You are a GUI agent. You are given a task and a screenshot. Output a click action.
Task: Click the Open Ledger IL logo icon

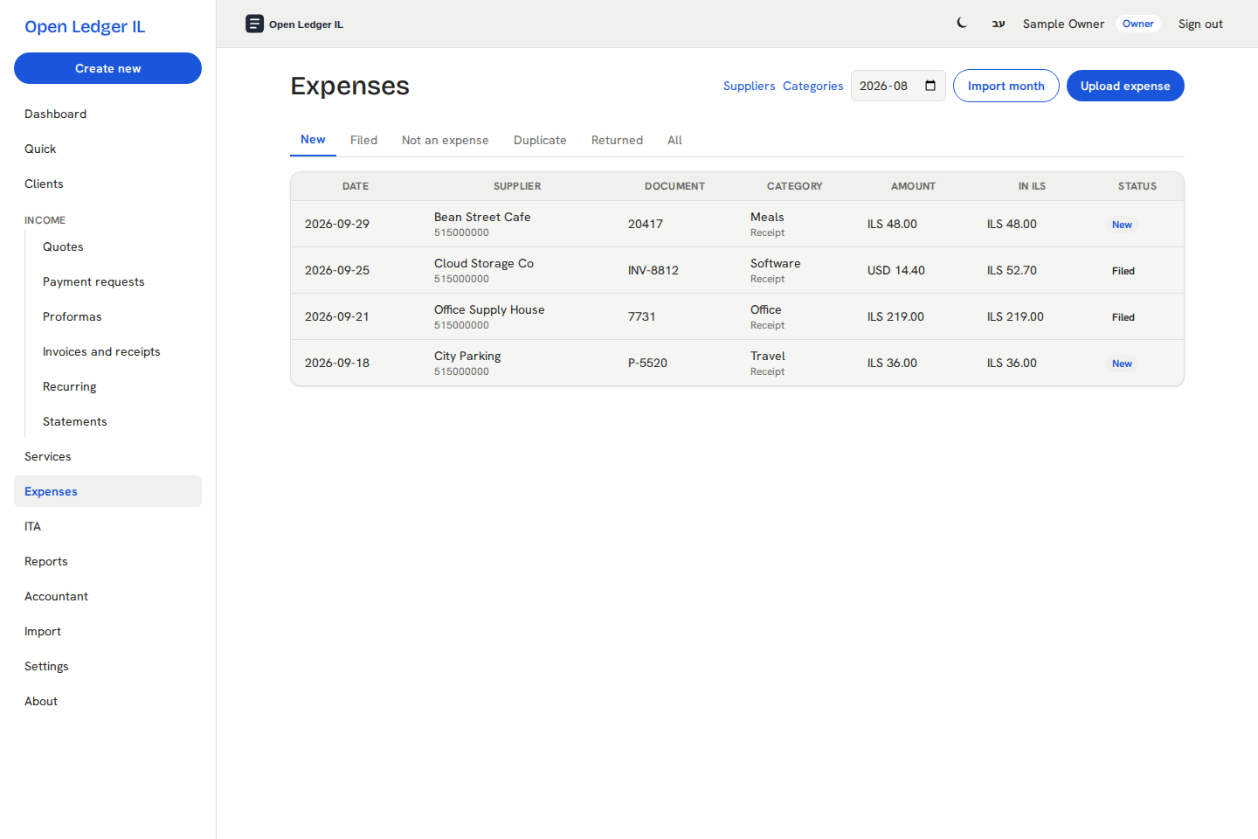coord(254,24)
